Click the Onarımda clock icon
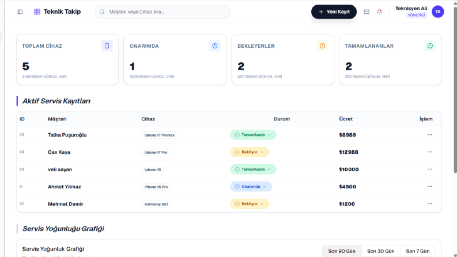 (215, 46)
